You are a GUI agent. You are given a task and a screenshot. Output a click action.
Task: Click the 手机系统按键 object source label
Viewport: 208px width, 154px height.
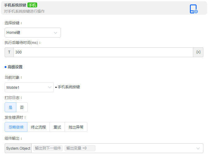pos(69,87)
